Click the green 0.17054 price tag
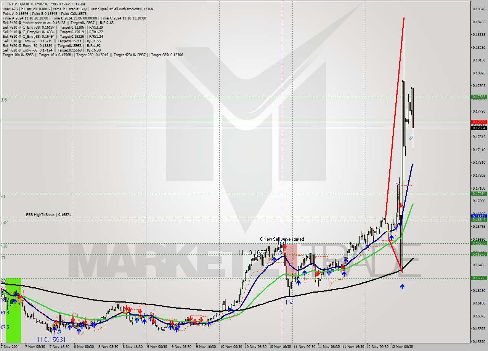Viewport: 488px width, 351px height. pos(479,193)
